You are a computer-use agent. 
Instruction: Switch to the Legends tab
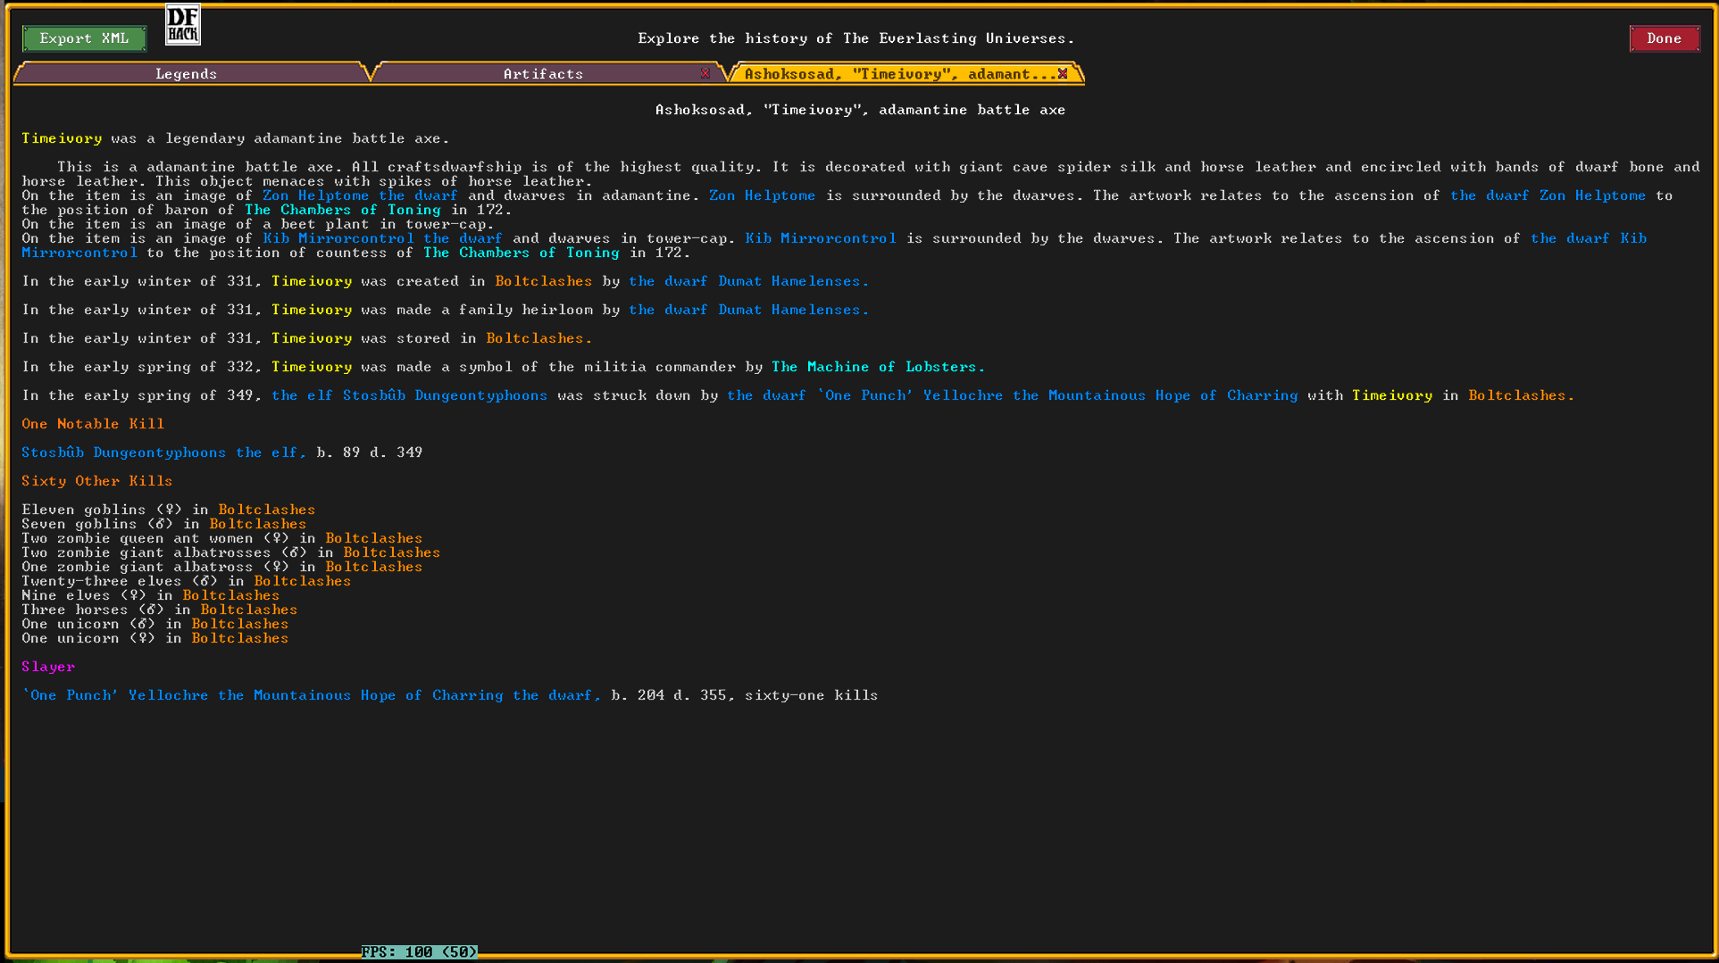pos(187,74)
